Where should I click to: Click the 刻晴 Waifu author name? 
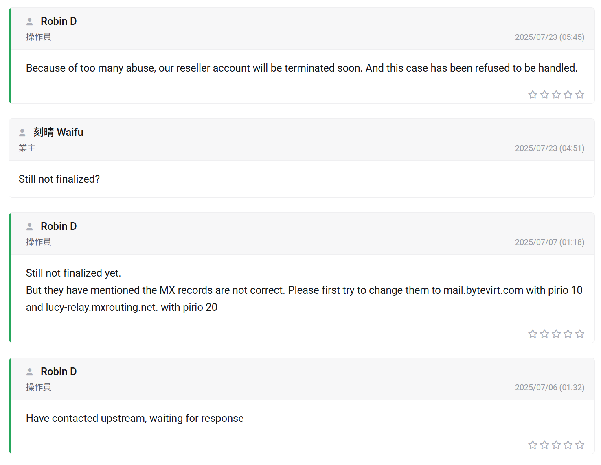click(x=58, y=133)
